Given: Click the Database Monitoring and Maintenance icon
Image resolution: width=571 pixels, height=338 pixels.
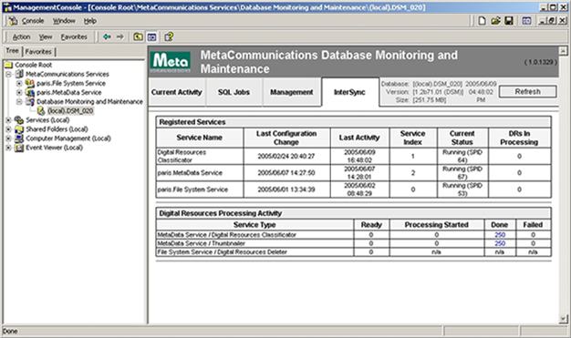Looking at the screenshot, I should pyautogui.click(x=30, y=101).
